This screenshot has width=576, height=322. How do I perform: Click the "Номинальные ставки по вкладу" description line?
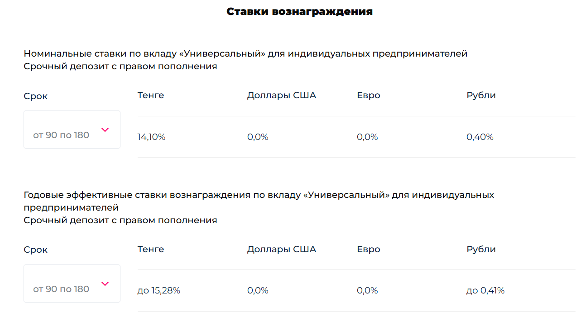click(245, 54)
